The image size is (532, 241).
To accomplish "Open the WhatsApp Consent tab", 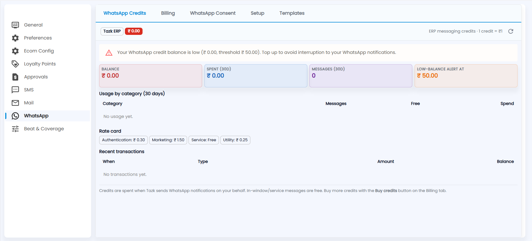I will click(x=213, y=13).
